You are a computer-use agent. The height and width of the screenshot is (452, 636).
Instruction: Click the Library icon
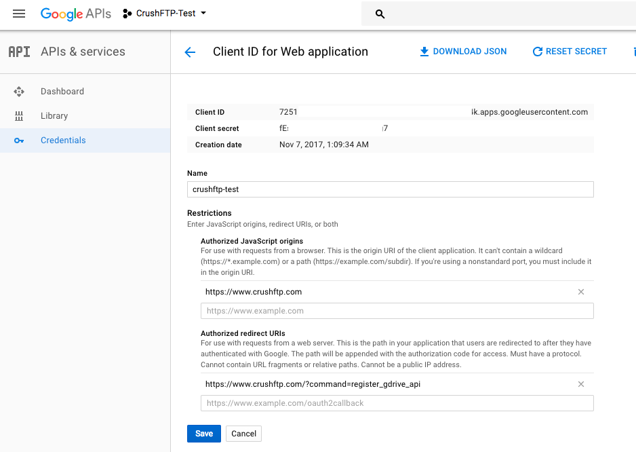coord(19,116)
